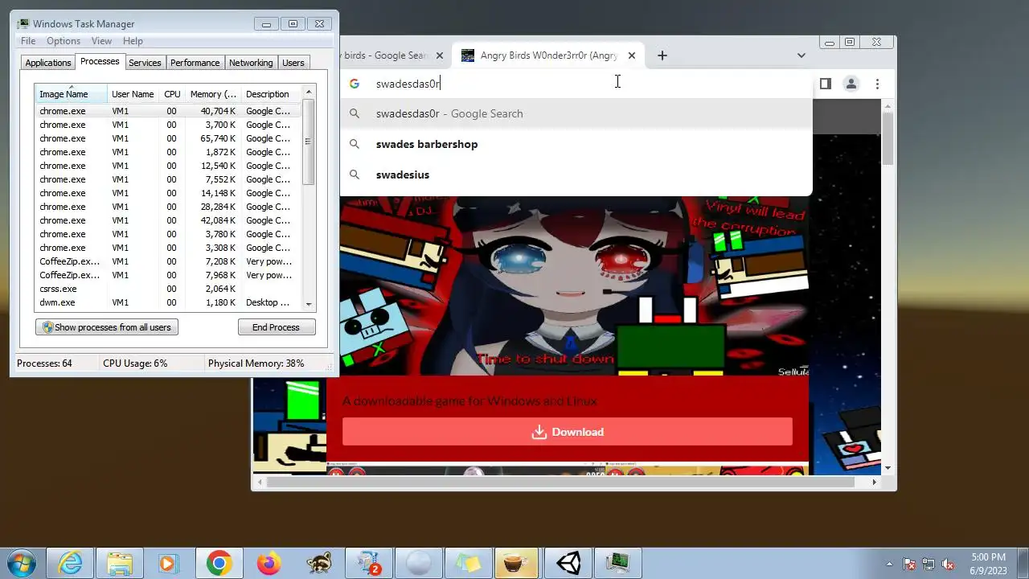Viewport: 1029px width, 579px height.
Task: Select the dwm.exe process row
Action: (167, 302)
